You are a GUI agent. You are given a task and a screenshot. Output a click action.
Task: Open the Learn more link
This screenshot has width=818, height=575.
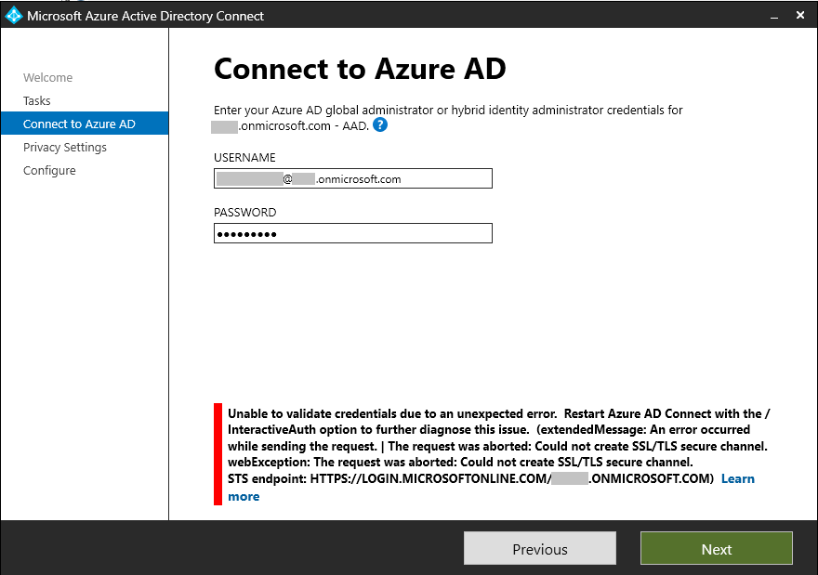pyautogui.click(x=738, y=478)
